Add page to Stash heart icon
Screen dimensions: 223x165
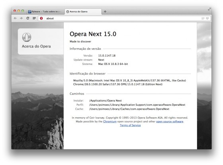coord(207,18)
